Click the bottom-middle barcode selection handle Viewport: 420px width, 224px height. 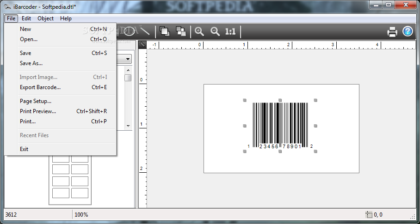pos(280,151)
